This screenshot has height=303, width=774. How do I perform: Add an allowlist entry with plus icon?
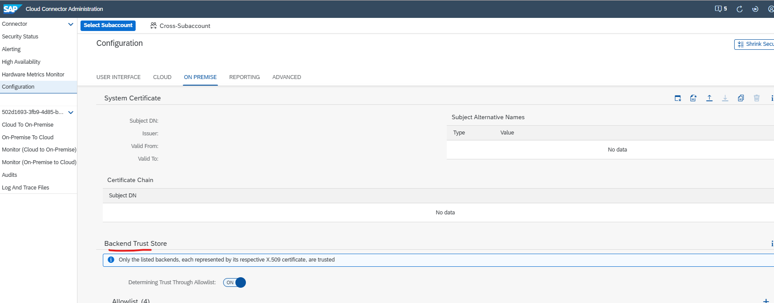click(766, 301)
